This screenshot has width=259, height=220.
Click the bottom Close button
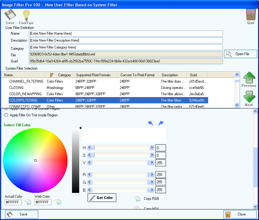(240, 214)
